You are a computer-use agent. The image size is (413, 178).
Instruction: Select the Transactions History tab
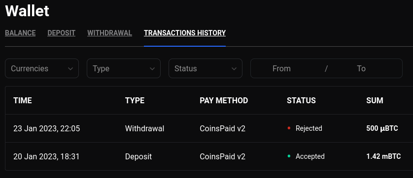click(x=185, y=33)
